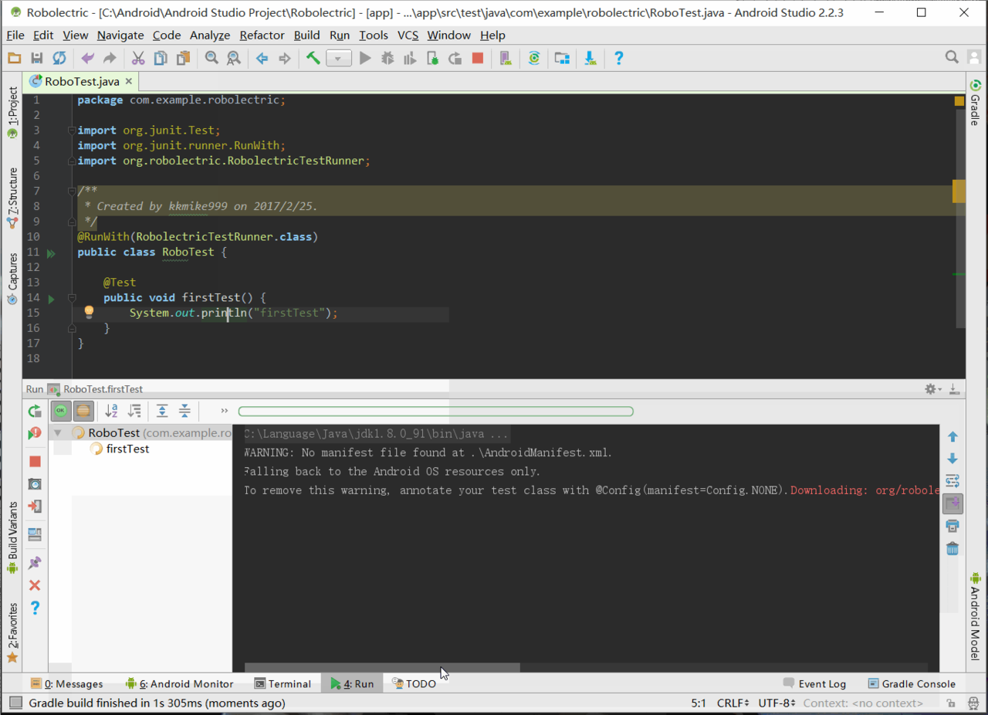The width and height of the screenshot is (988, 715).
Task: Toggle the Show Ignored tests button
Action: (83, 411)
